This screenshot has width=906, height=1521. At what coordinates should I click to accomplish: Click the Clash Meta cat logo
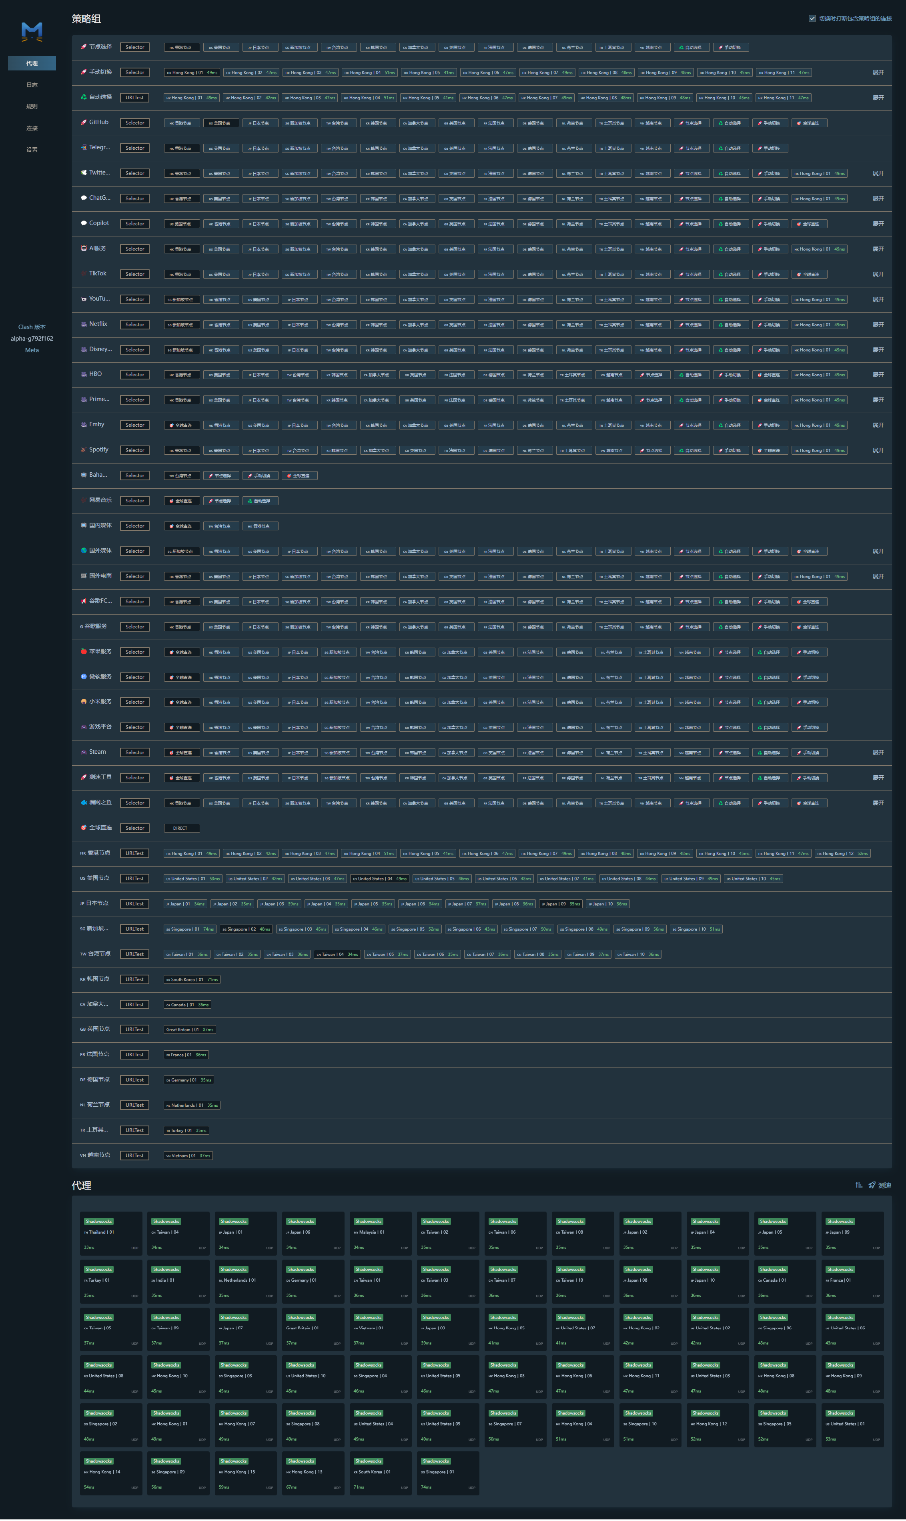click(x=32, y=31)
